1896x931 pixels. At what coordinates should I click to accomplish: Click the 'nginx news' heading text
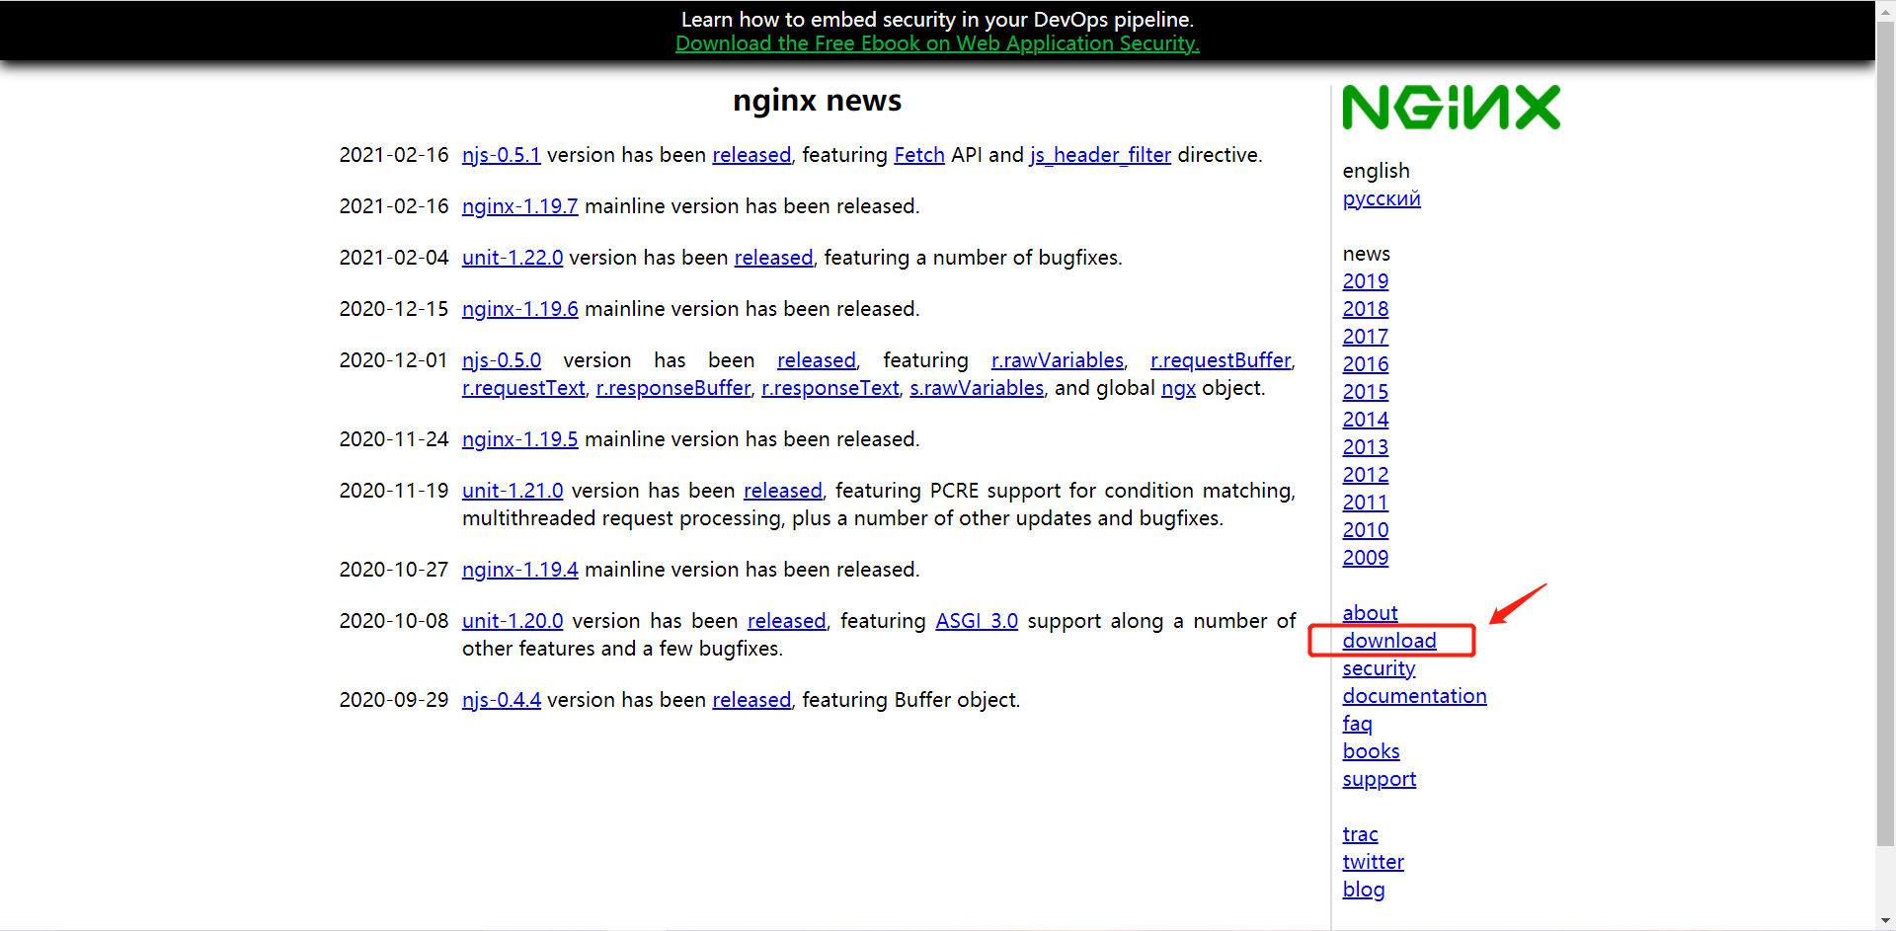817,101
